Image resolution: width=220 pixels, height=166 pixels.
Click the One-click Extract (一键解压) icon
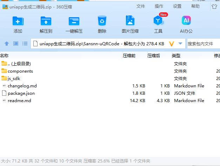click(x=74, y=21)
